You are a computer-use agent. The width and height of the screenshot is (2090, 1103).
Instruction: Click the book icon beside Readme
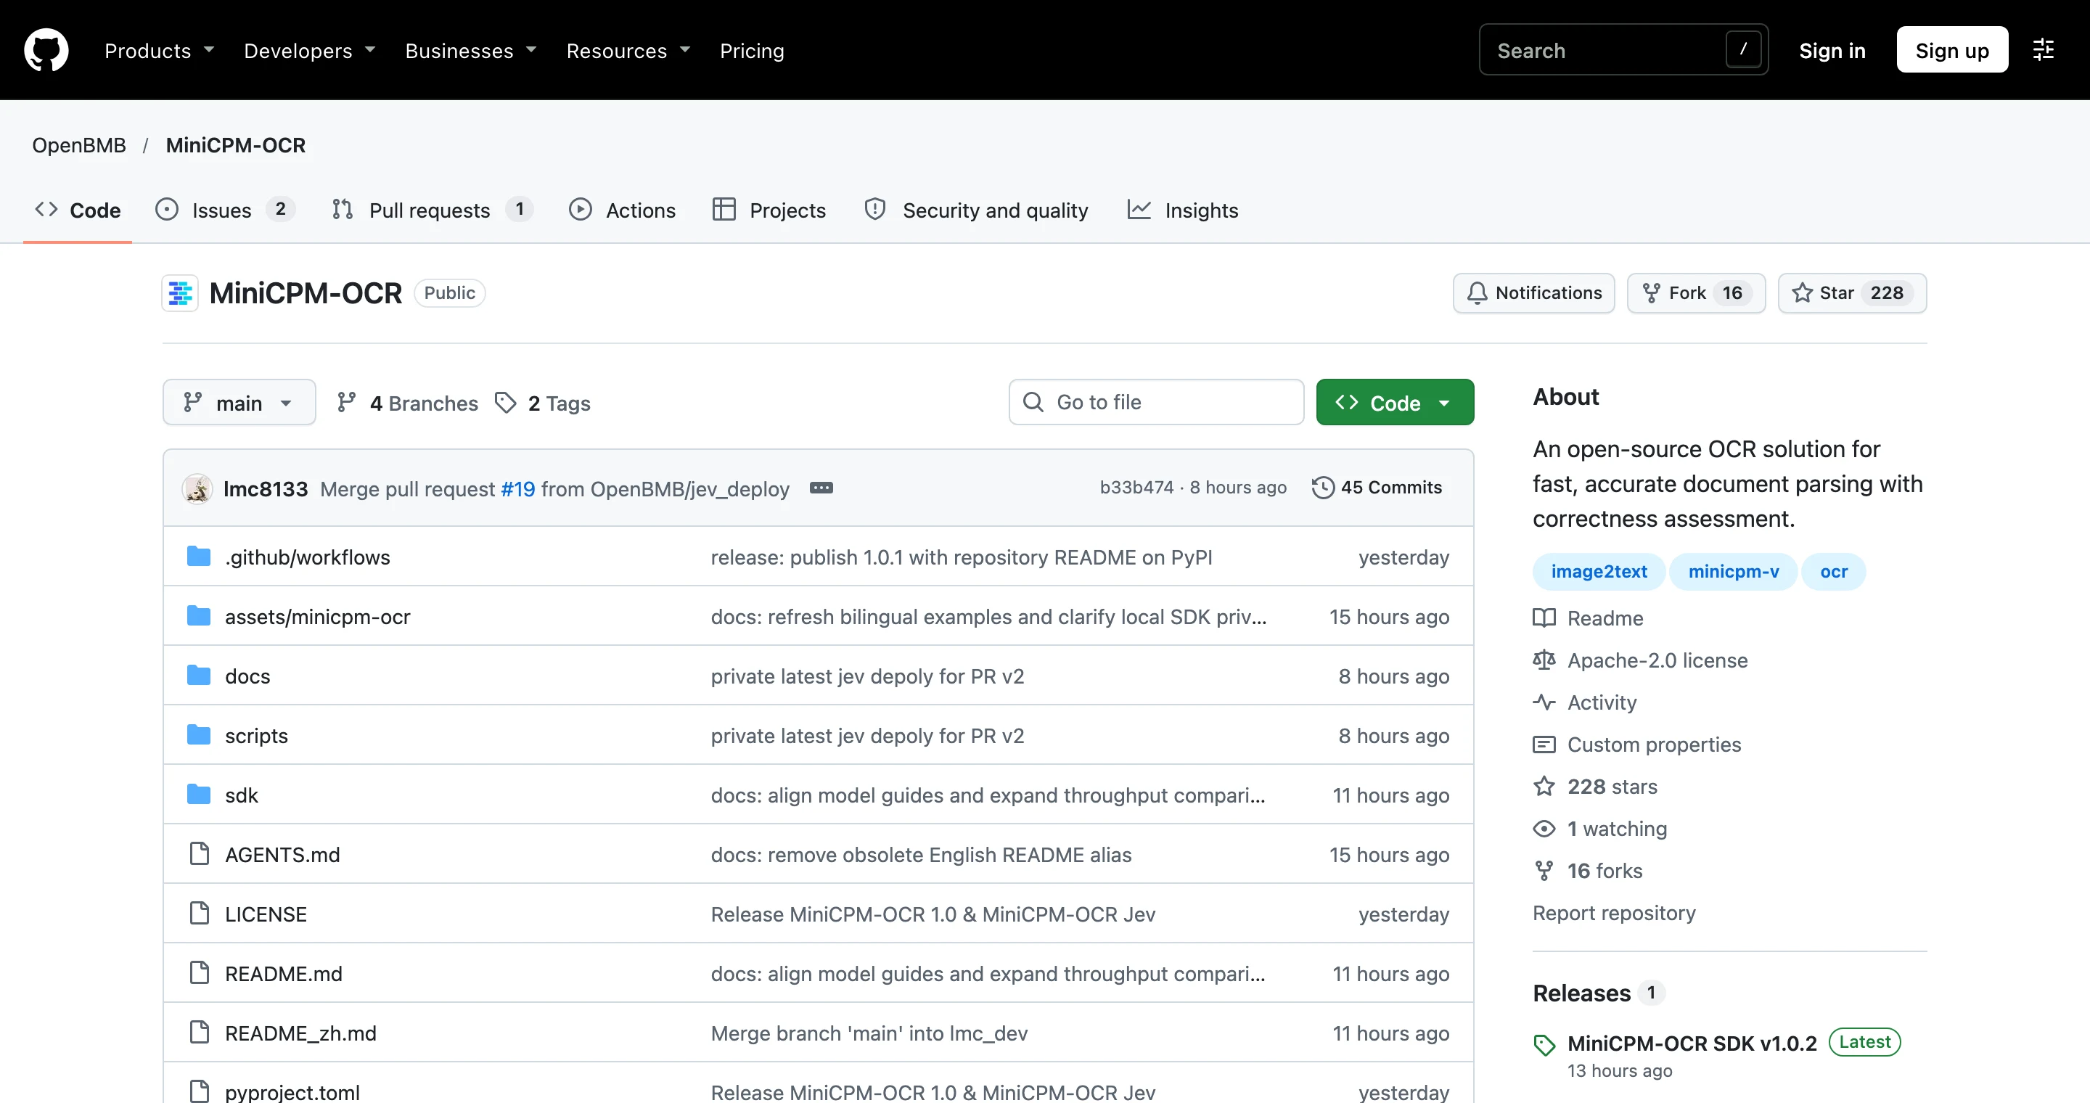click(x=1544, y=618)
